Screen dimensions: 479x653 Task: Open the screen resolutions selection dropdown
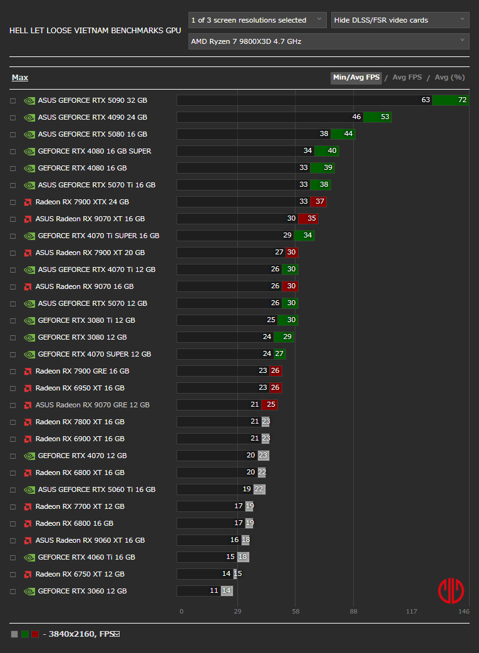pos(257,20)
